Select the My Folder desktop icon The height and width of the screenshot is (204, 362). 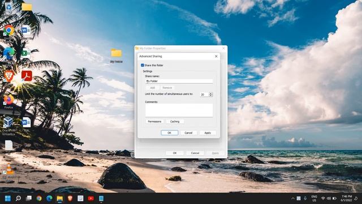coord(116,56)
